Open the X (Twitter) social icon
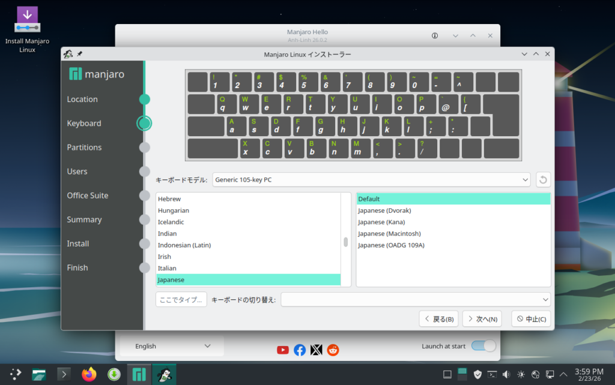 [x=317, y=350]
